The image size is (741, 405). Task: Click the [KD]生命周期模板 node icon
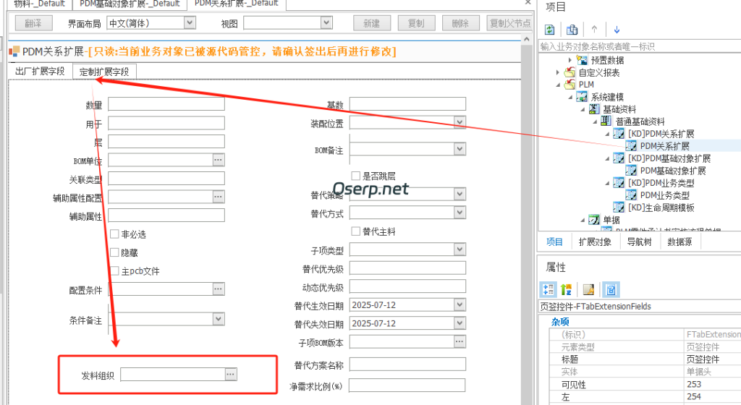(619, 208)
